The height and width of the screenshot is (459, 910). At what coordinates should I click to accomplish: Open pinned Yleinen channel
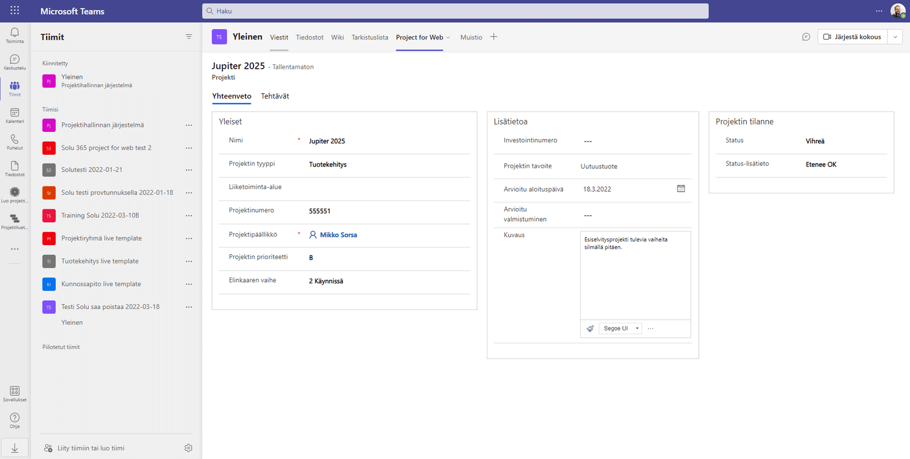[x=116, y=81]
